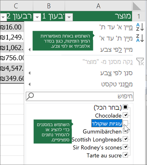Click the Gummibärchen list label
This screenshot has width=147, height=165.
click(x=102, y=132)
